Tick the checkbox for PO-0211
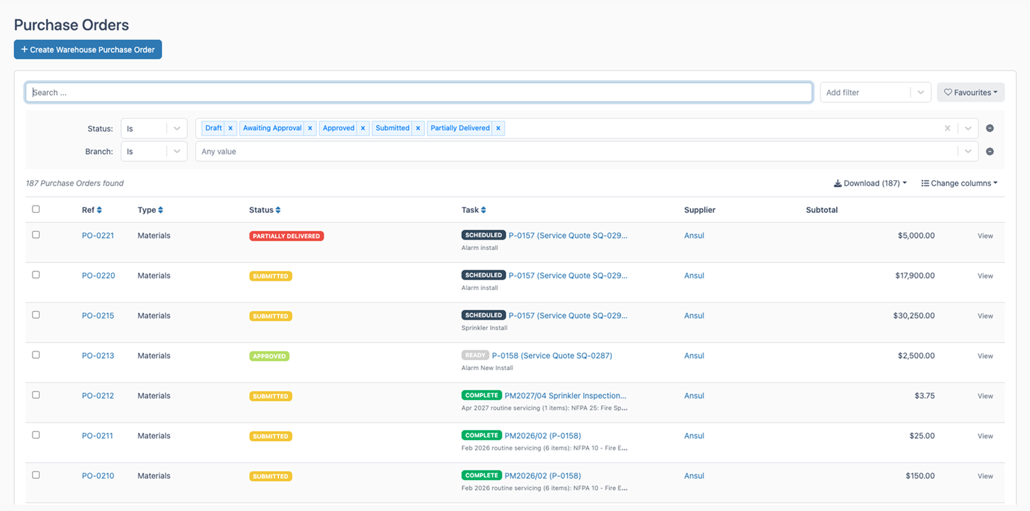The width and height of the screenshot is (1030, 511). click(x=36, y=435)
